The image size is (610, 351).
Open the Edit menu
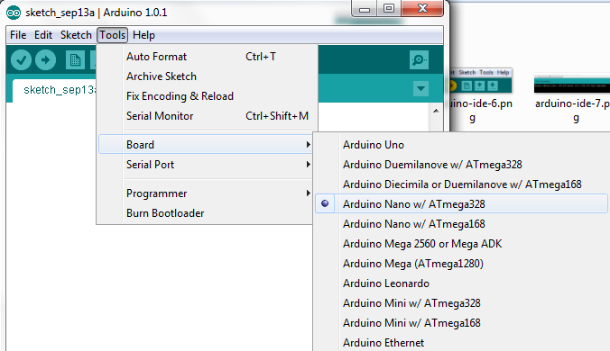point(43,35)
